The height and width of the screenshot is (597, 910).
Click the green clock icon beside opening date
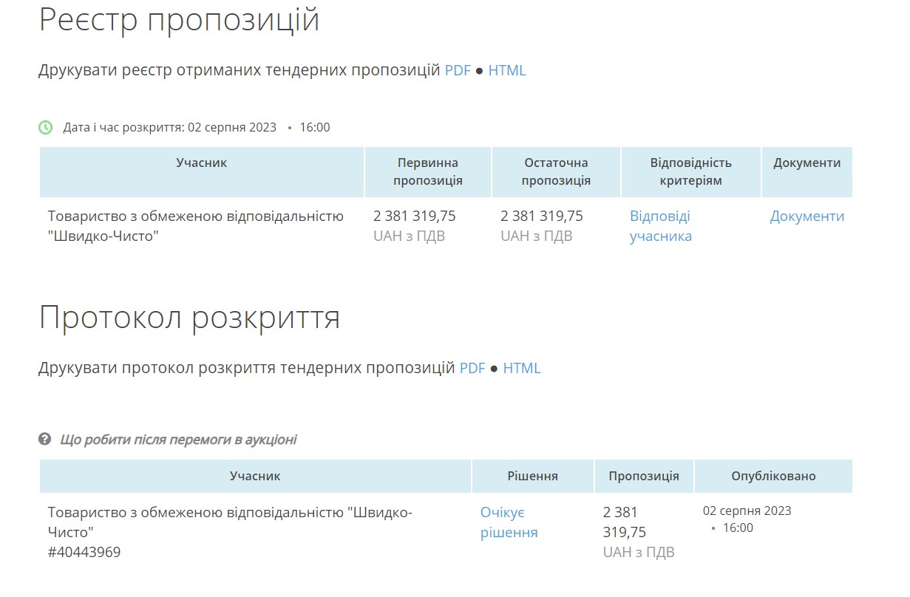point(45,127)
